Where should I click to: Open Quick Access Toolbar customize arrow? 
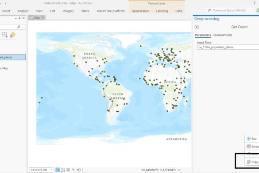(5, 3)
